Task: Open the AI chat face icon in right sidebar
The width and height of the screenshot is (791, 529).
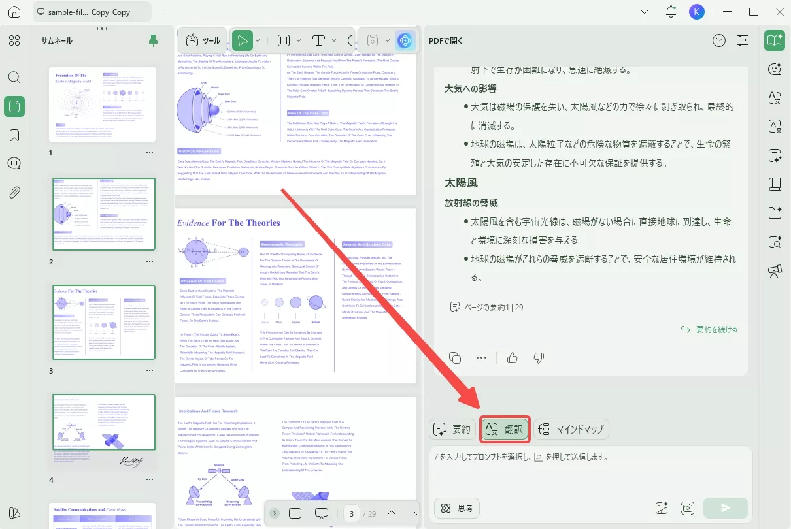Action: pyautogui.click(x=775, y=69)
